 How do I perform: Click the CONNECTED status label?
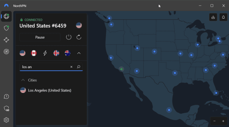[x=33, y=20]
